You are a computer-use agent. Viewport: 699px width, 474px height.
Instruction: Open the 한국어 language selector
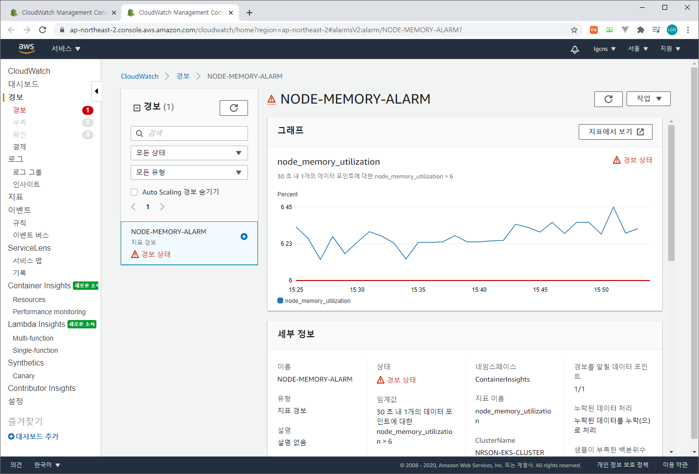[x=47, y=465]
